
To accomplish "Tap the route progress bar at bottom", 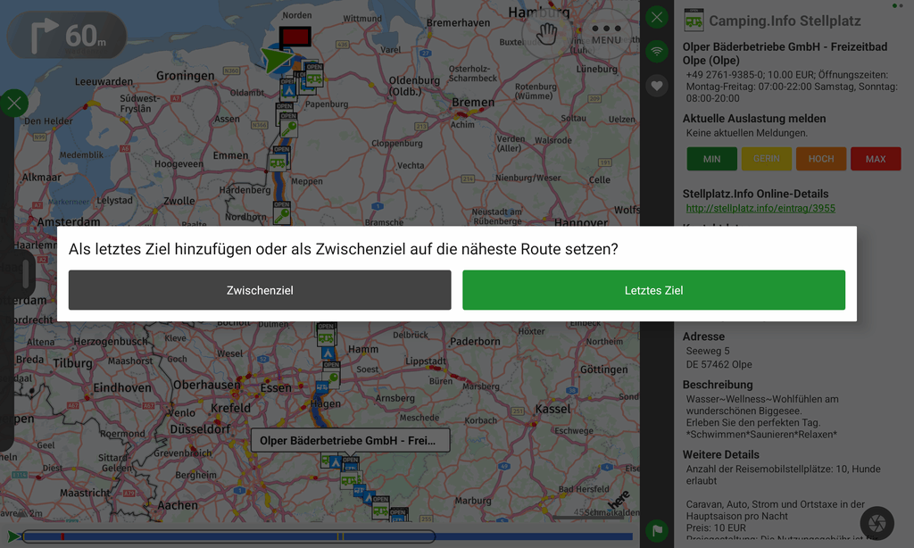I will pyautogui.click(x=327, y=536).
